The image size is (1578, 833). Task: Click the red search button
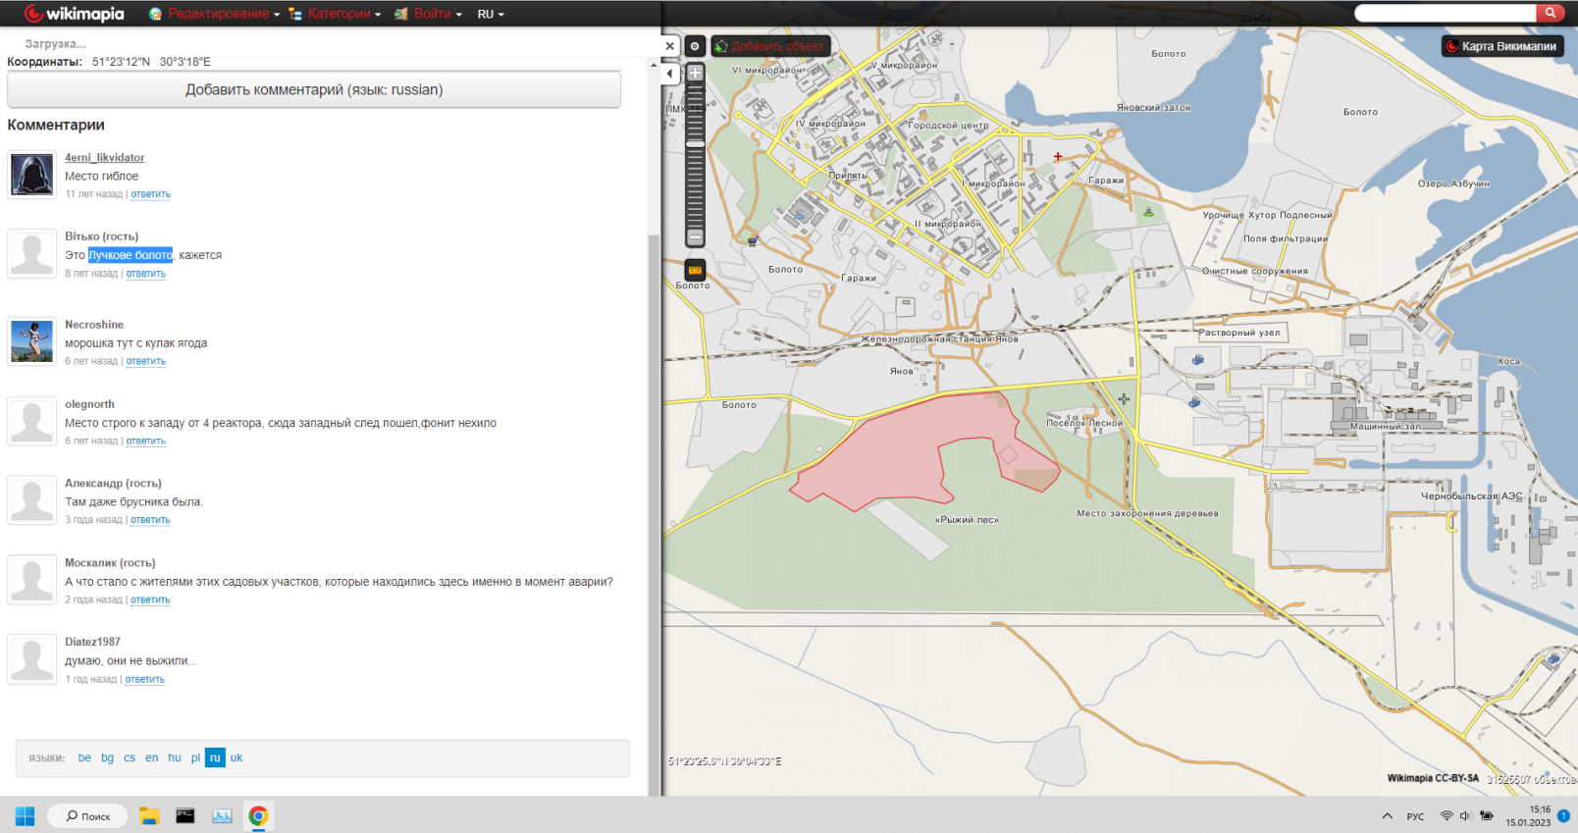click(x=1551, y=13)
